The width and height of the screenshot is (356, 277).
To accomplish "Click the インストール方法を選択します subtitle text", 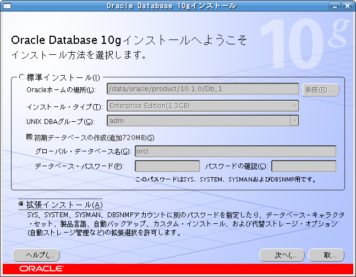I will 79,55.
